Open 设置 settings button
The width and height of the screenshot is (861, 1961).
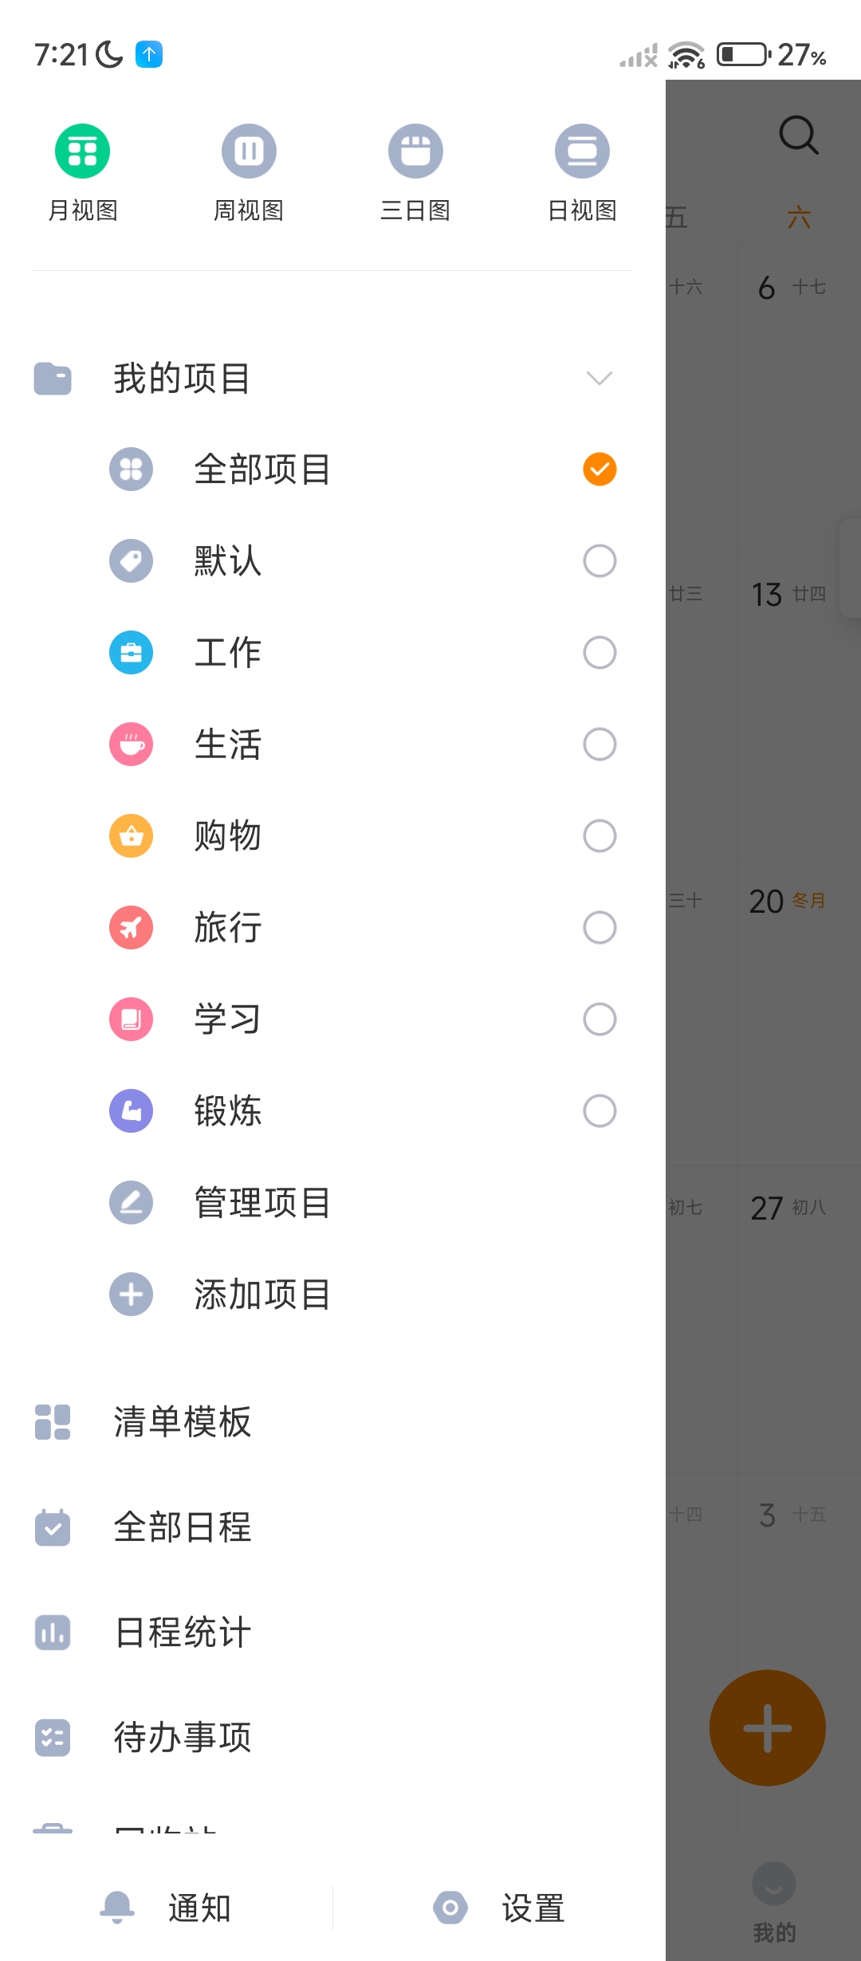(501, 1908)
